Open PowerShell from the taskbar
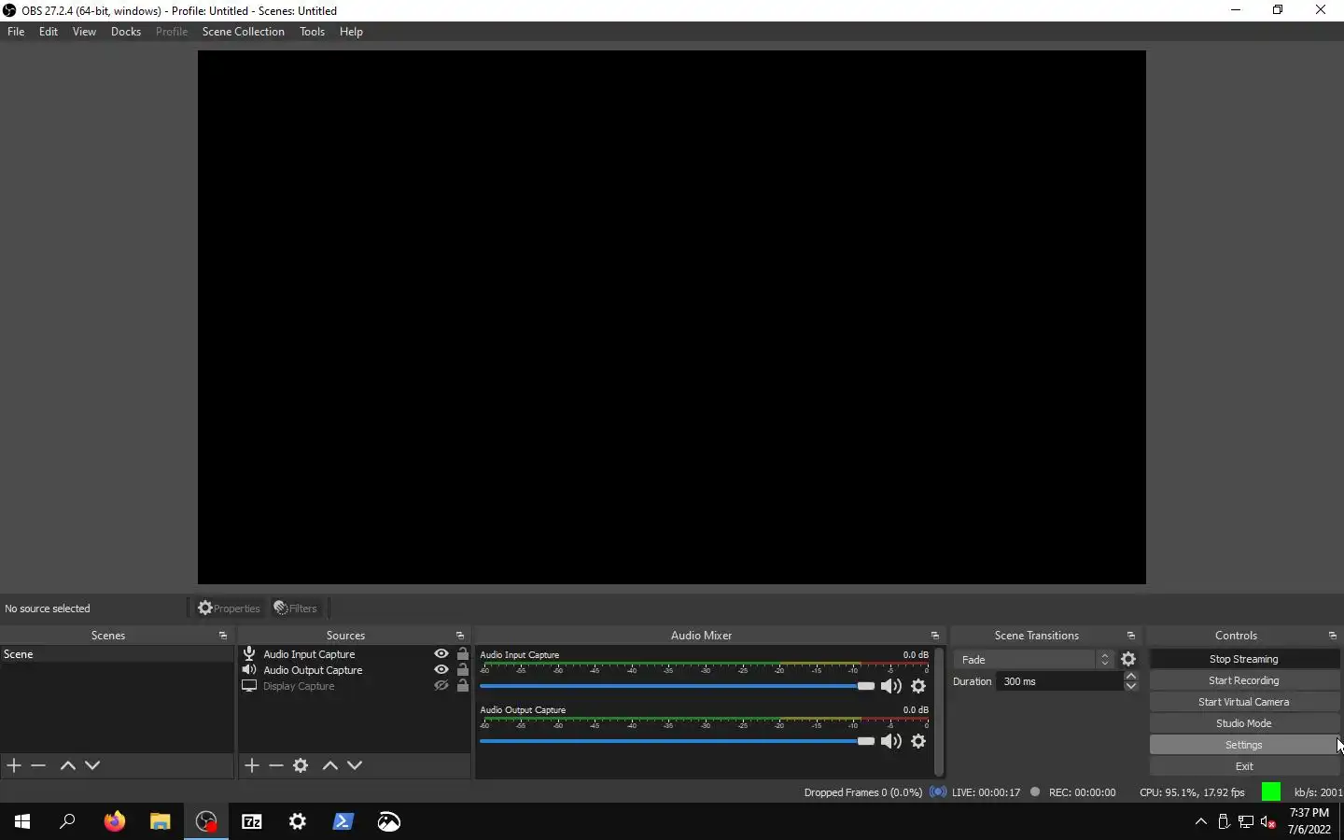The width and height of the screenshot is (1344, 840). [x=343, y=821]
